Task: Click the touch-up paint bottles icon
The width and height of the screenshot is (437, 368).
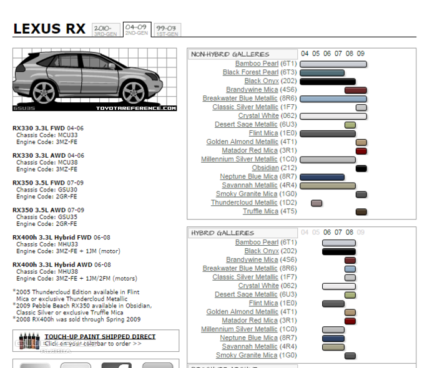Action: tap(29, 341)
